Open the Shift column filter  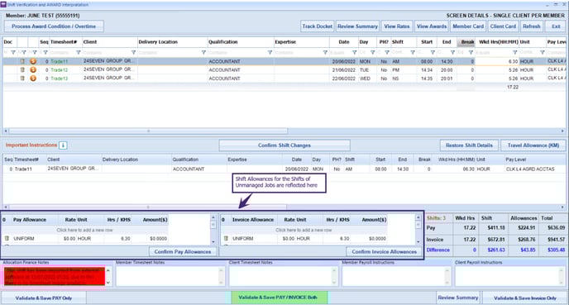pyautogui.click(x=412, y=53)
